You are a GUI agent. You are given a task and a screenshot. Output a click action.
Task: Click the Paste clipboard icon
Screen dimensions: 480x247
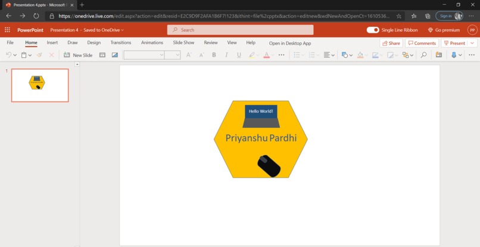tap(24, 55)
